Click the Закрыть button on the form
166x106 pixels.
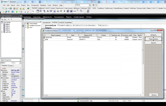click(x=154, y=95)
